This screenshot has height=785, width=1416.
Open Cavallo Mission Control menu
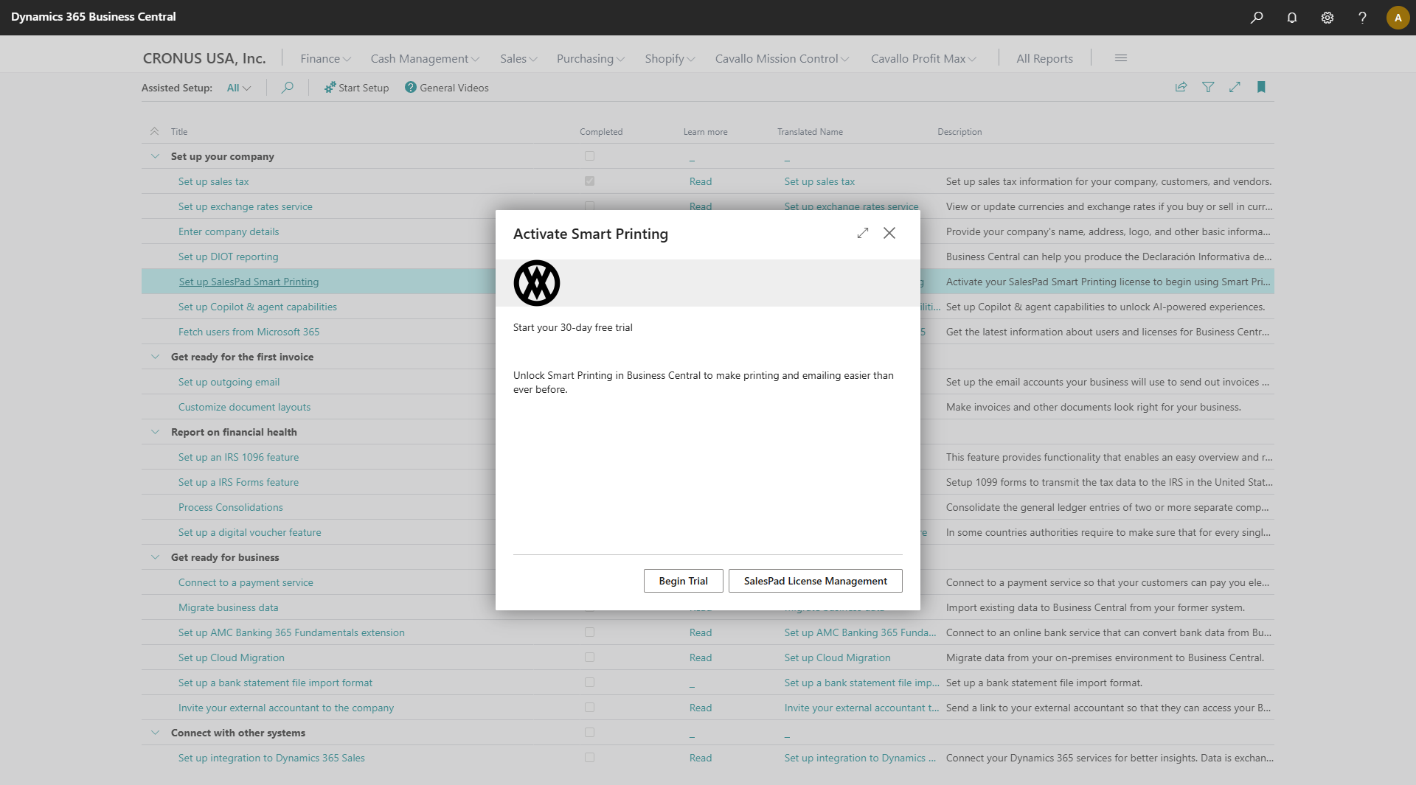tap(782, 58)
